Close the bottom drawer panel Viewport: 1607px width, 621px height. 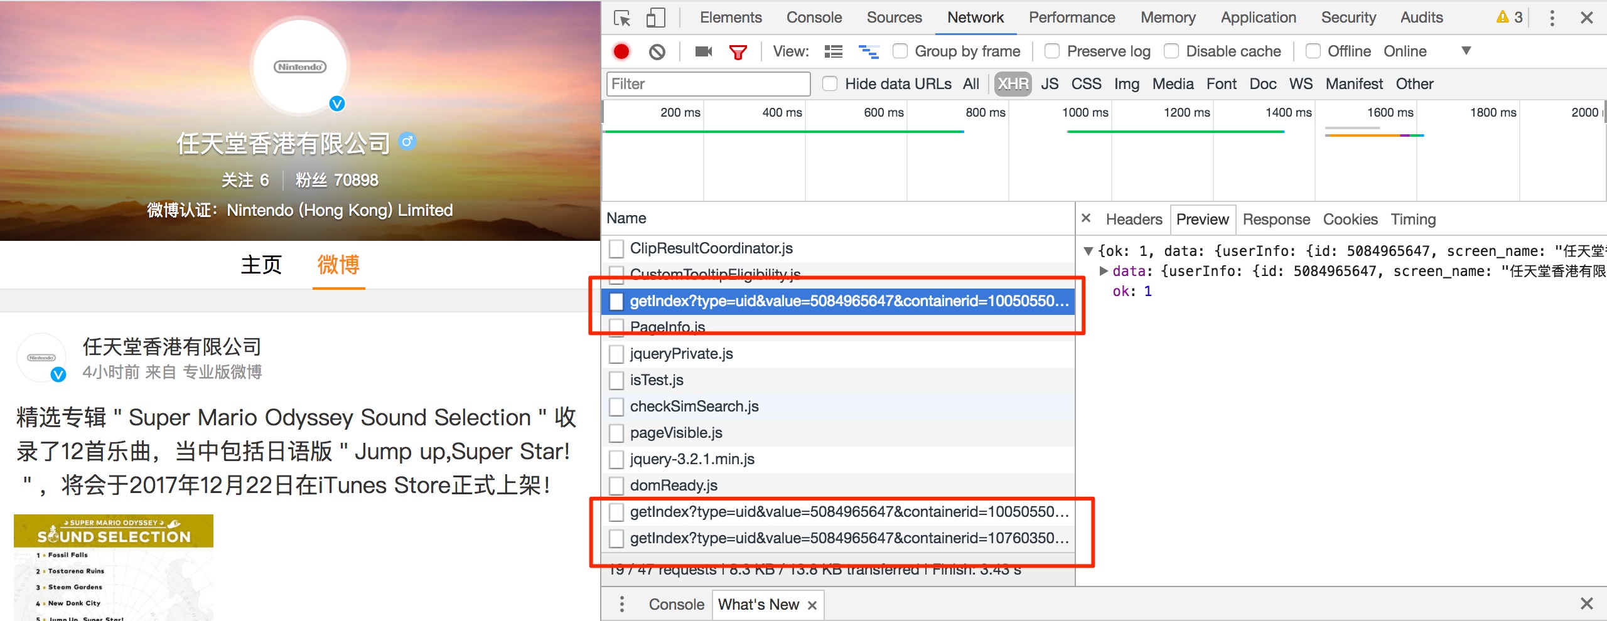point(1586,603)
